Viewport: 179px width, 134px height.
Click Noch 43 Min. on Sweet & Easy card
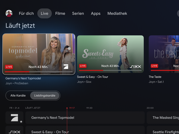pos(110,66)
